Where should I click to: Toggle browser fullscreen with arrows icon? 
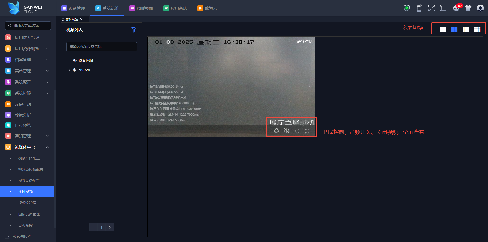click(431, 8)
